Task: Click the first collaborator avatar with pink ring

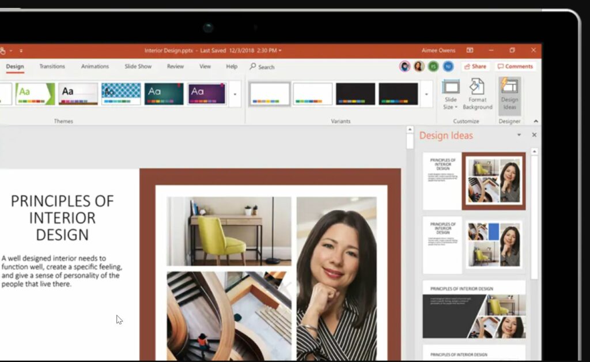Action: click(x=405, y=67)
